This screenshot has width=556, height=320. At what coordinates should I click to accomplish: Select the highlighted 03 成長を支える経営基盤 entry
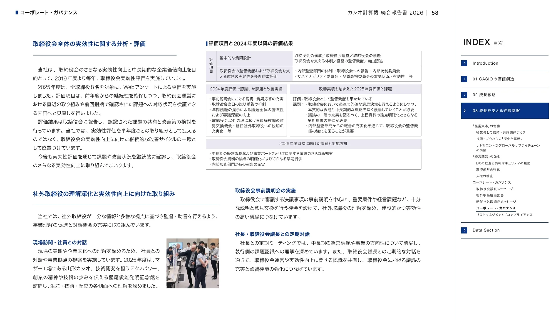[x=505, y=111]
